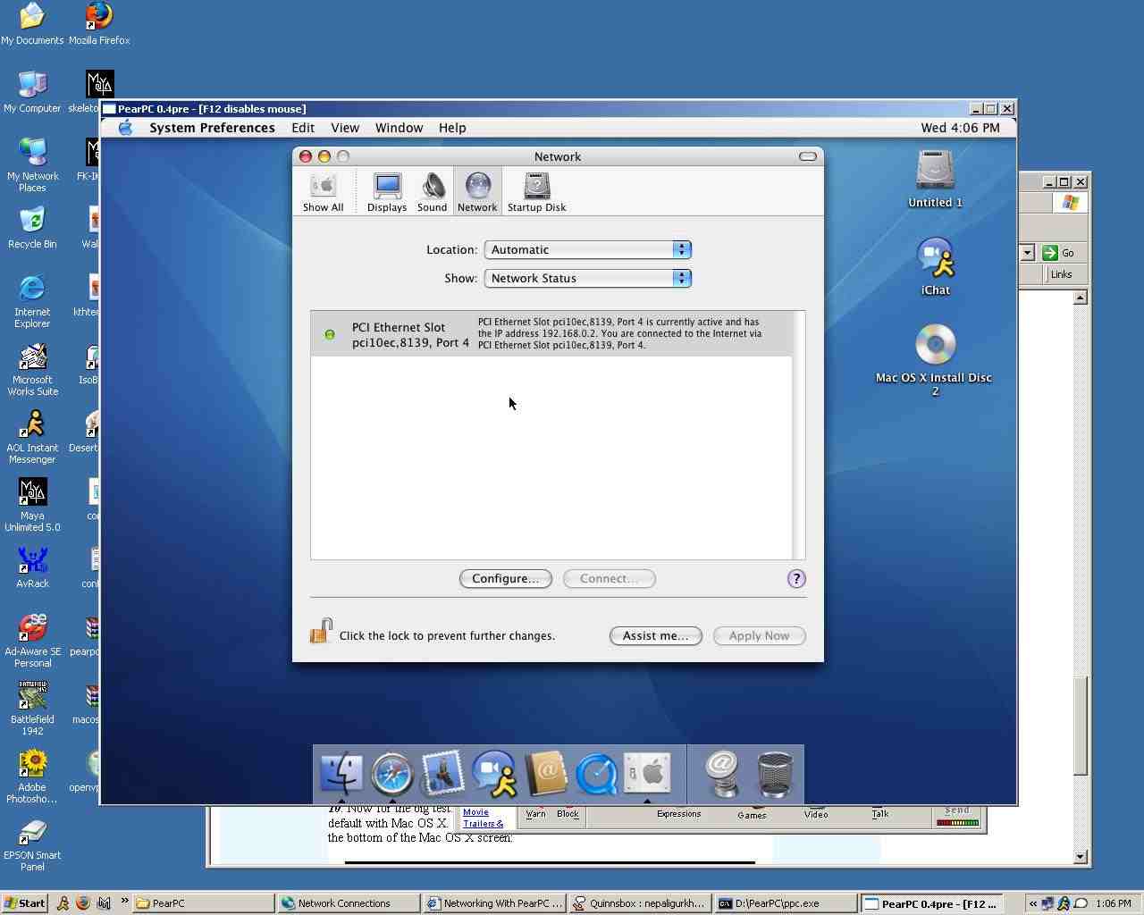The width and height of the screenshot is (1144, 915).
Task: Expand the browser address dropdown arrow
Action: click(1027, 253)
